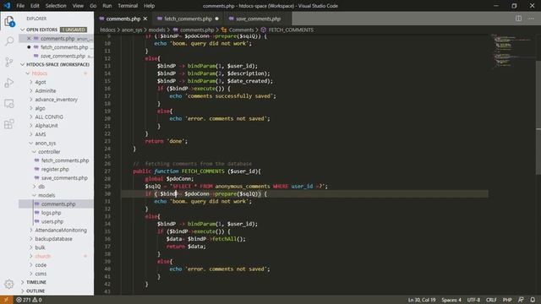Open the Extensions view icon
This screenshot has height=304, width=541.
(9, 124)
